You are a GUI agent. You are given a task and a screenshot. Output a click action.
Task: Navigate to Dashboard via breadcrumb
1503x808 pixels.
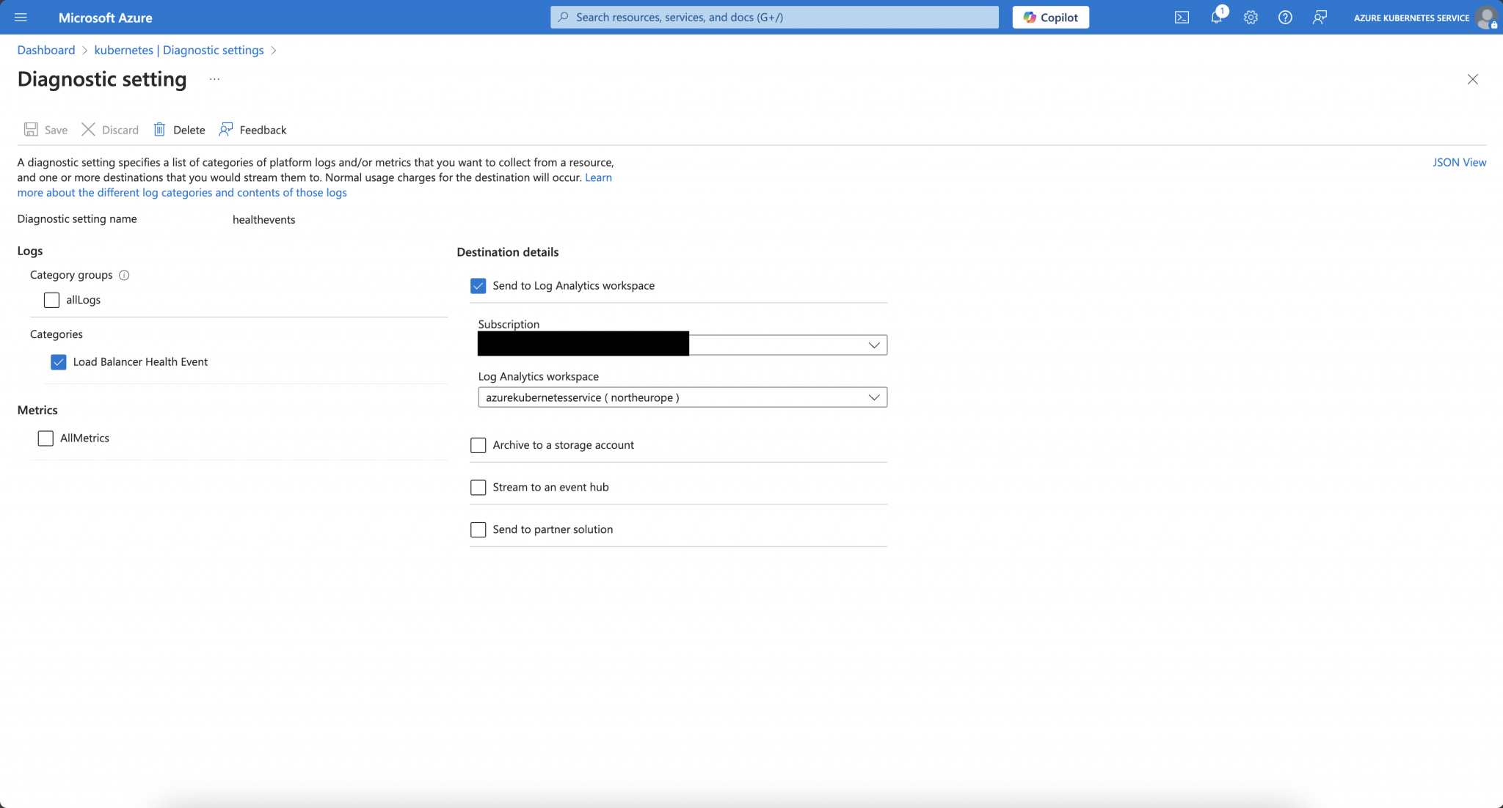click(x=46, y=50)
